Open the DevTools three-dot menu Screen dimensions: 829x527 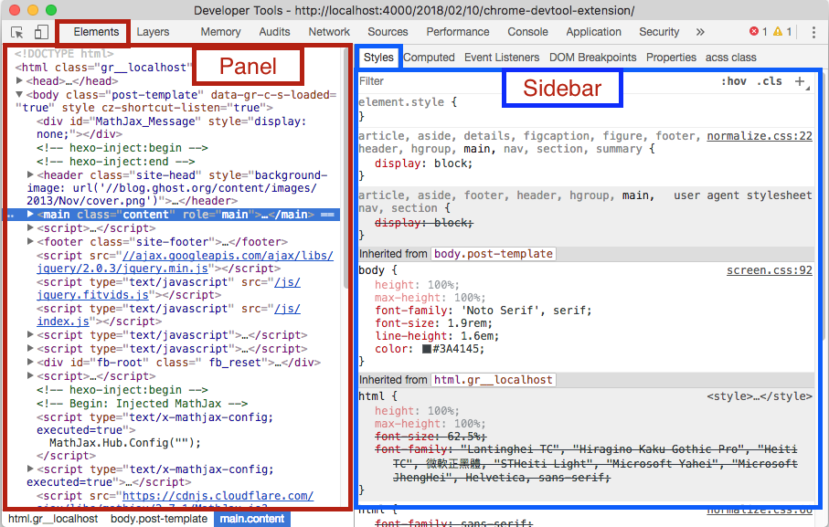pyautogui.click(x=813, y=32)
